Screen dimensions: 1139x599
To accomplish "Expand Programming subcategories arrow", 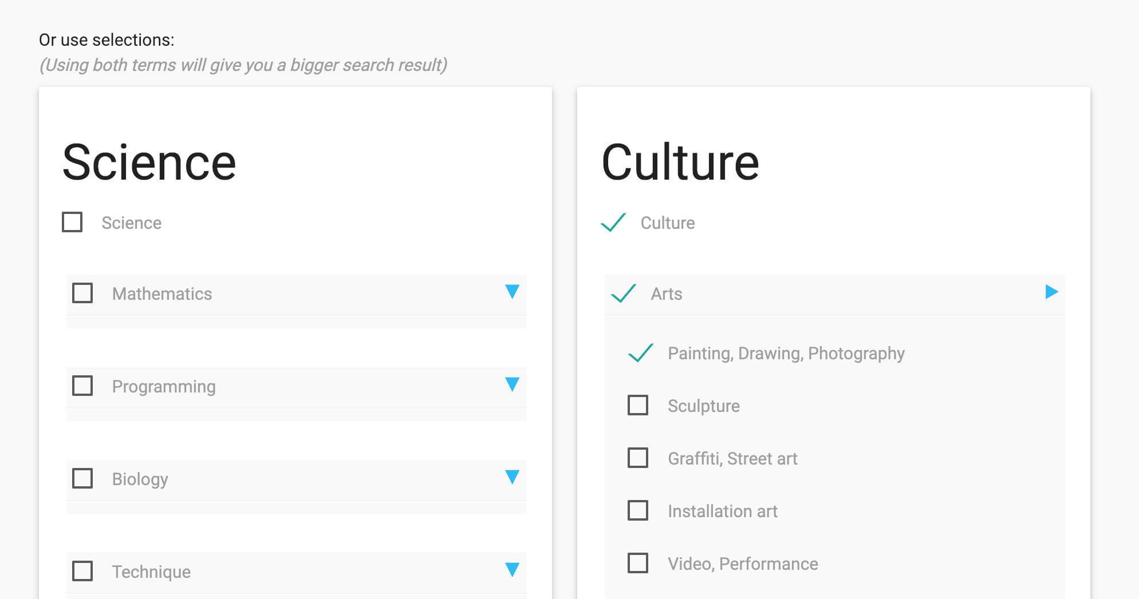I will [512, 384].
